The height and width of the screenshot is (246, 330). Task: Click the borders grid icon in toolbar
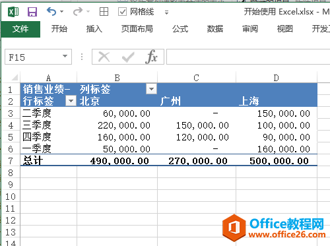104,12
